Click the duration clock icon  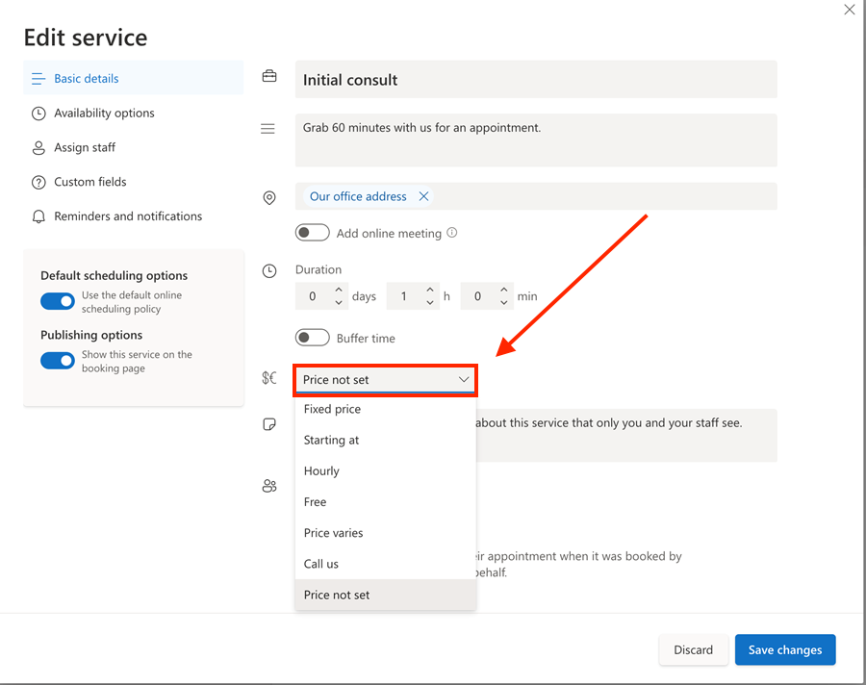point(269,271)
